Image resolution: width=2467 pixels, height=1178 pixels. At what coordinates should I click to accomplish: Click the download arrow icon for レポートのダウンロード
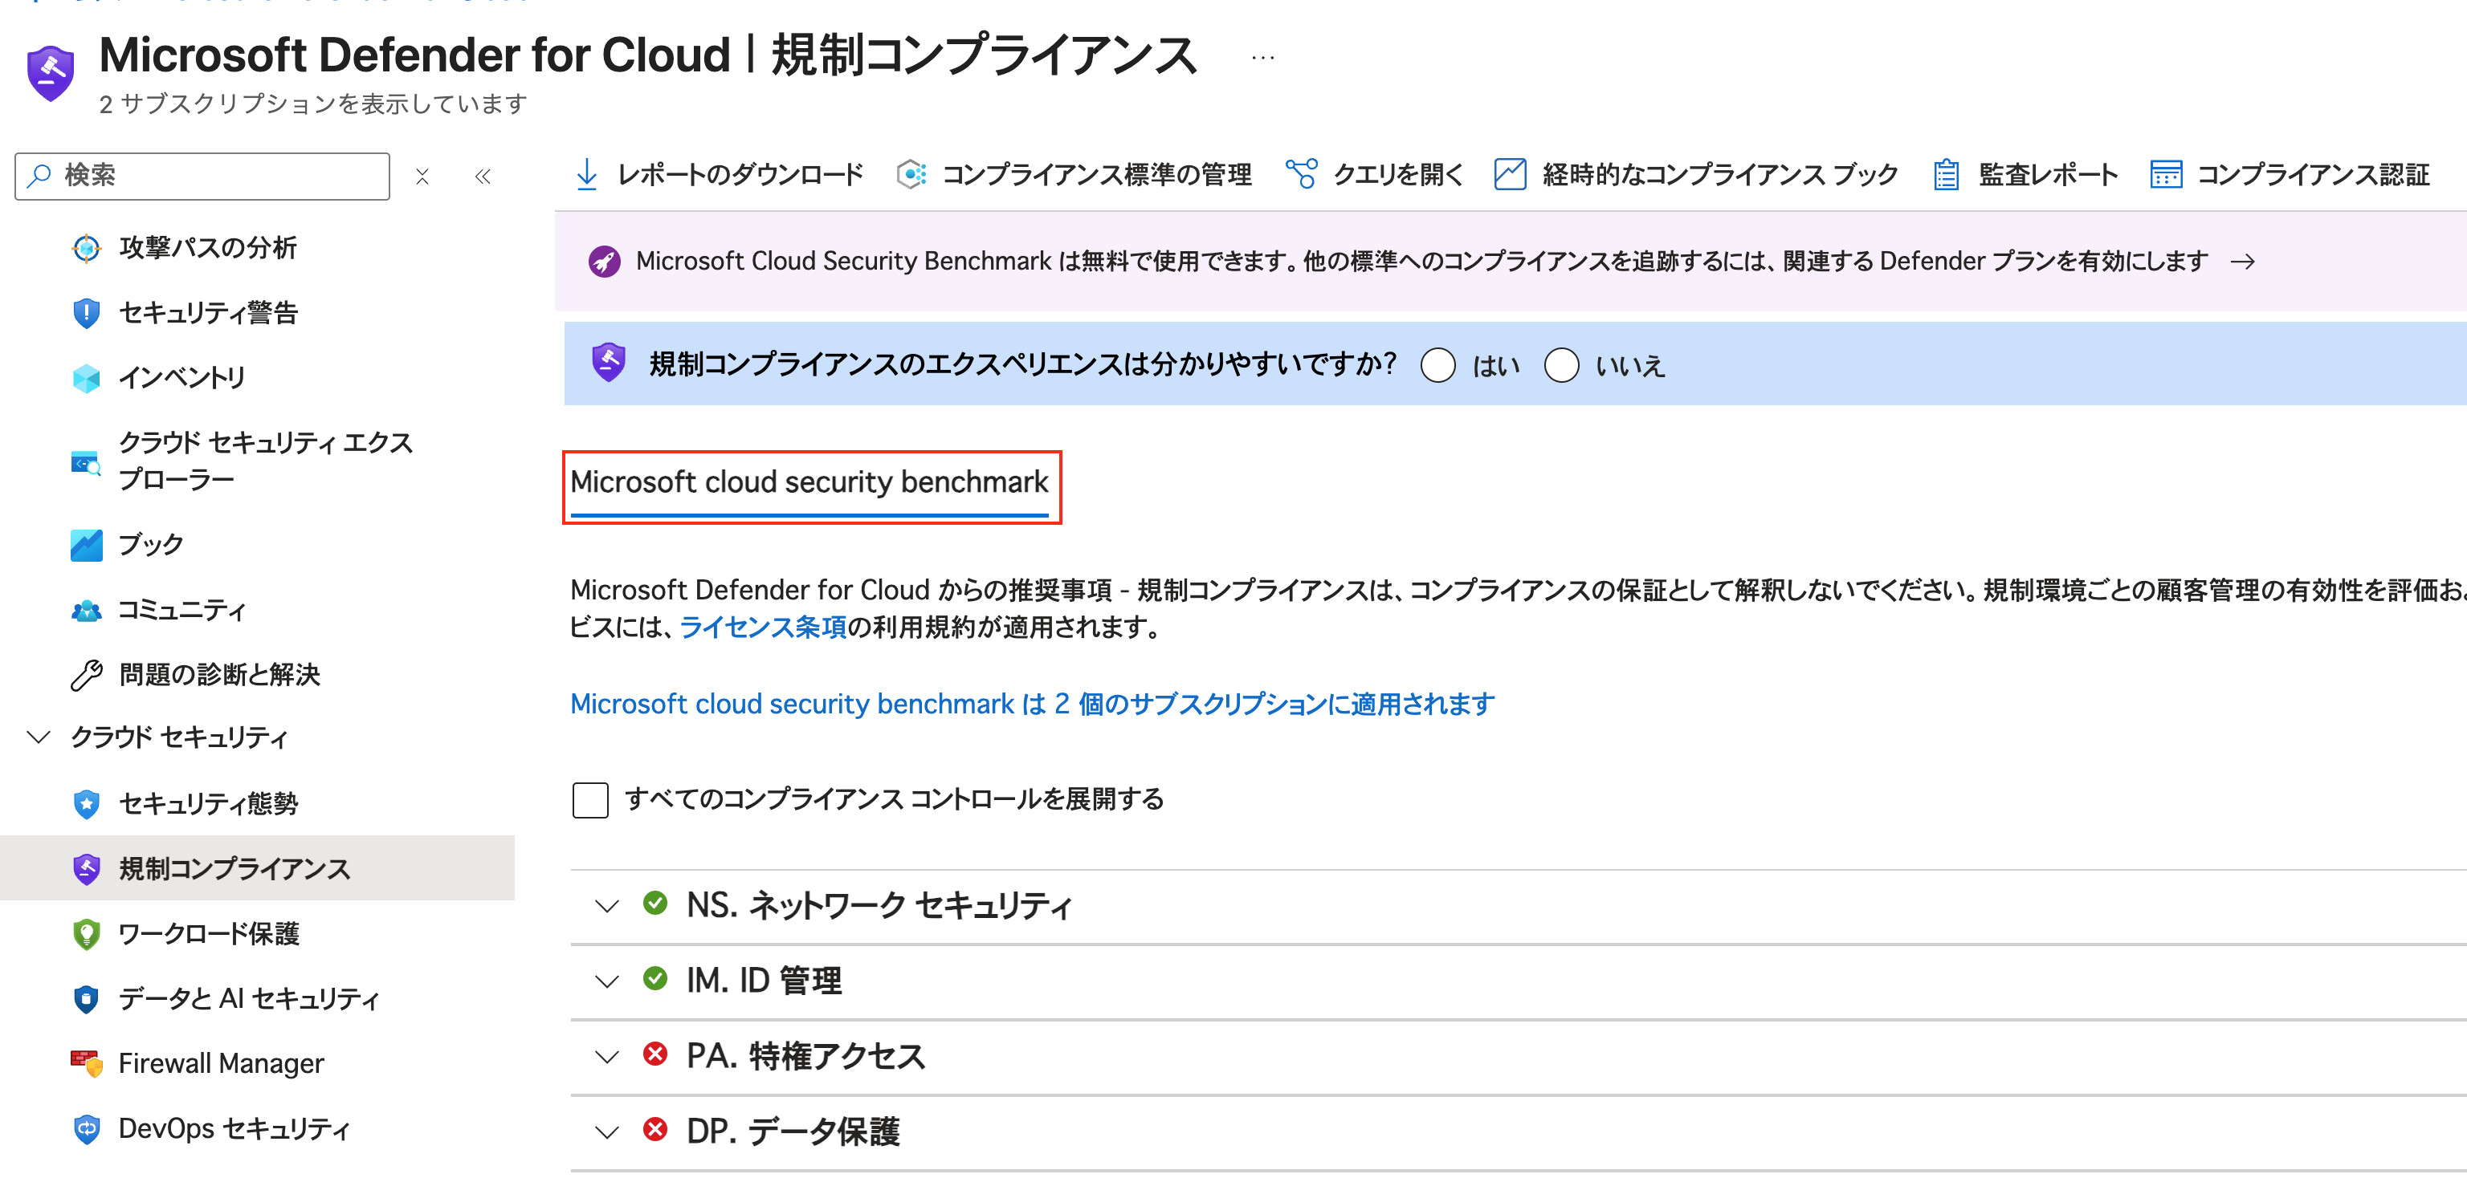pos(587,174)
